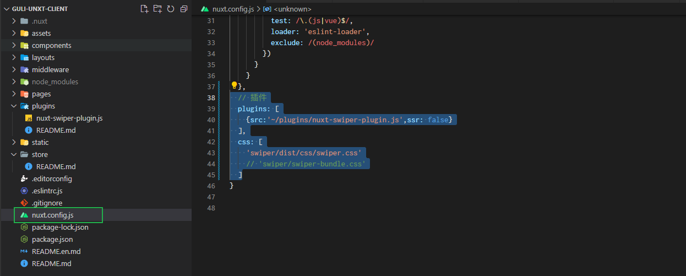Click the layouts folder icon
Image resolution: width=686 pixels, height=276 pixels.
tap(24, 57)
